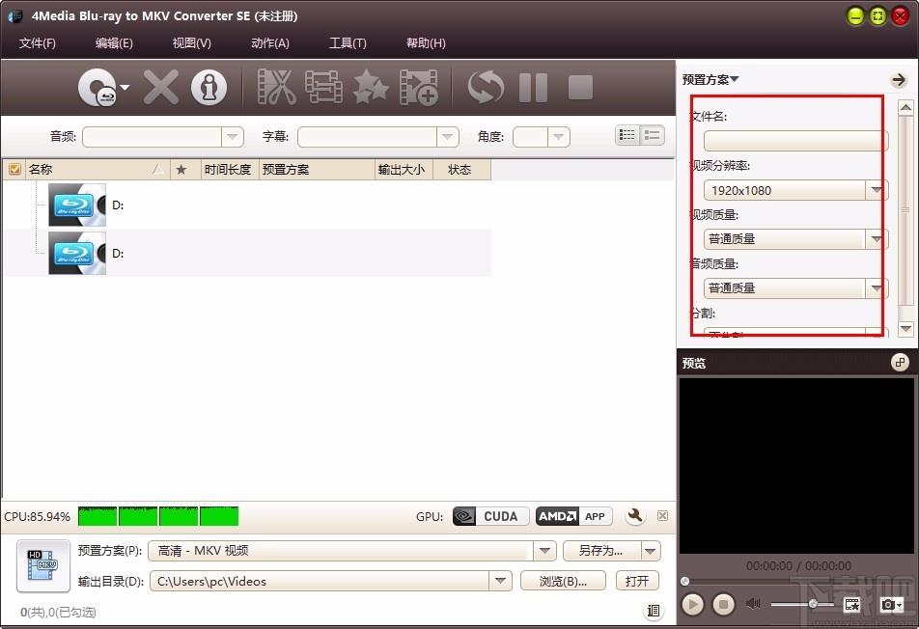
Task: Click the right arrow in the profile panel
Action: [x=898, y=80]
